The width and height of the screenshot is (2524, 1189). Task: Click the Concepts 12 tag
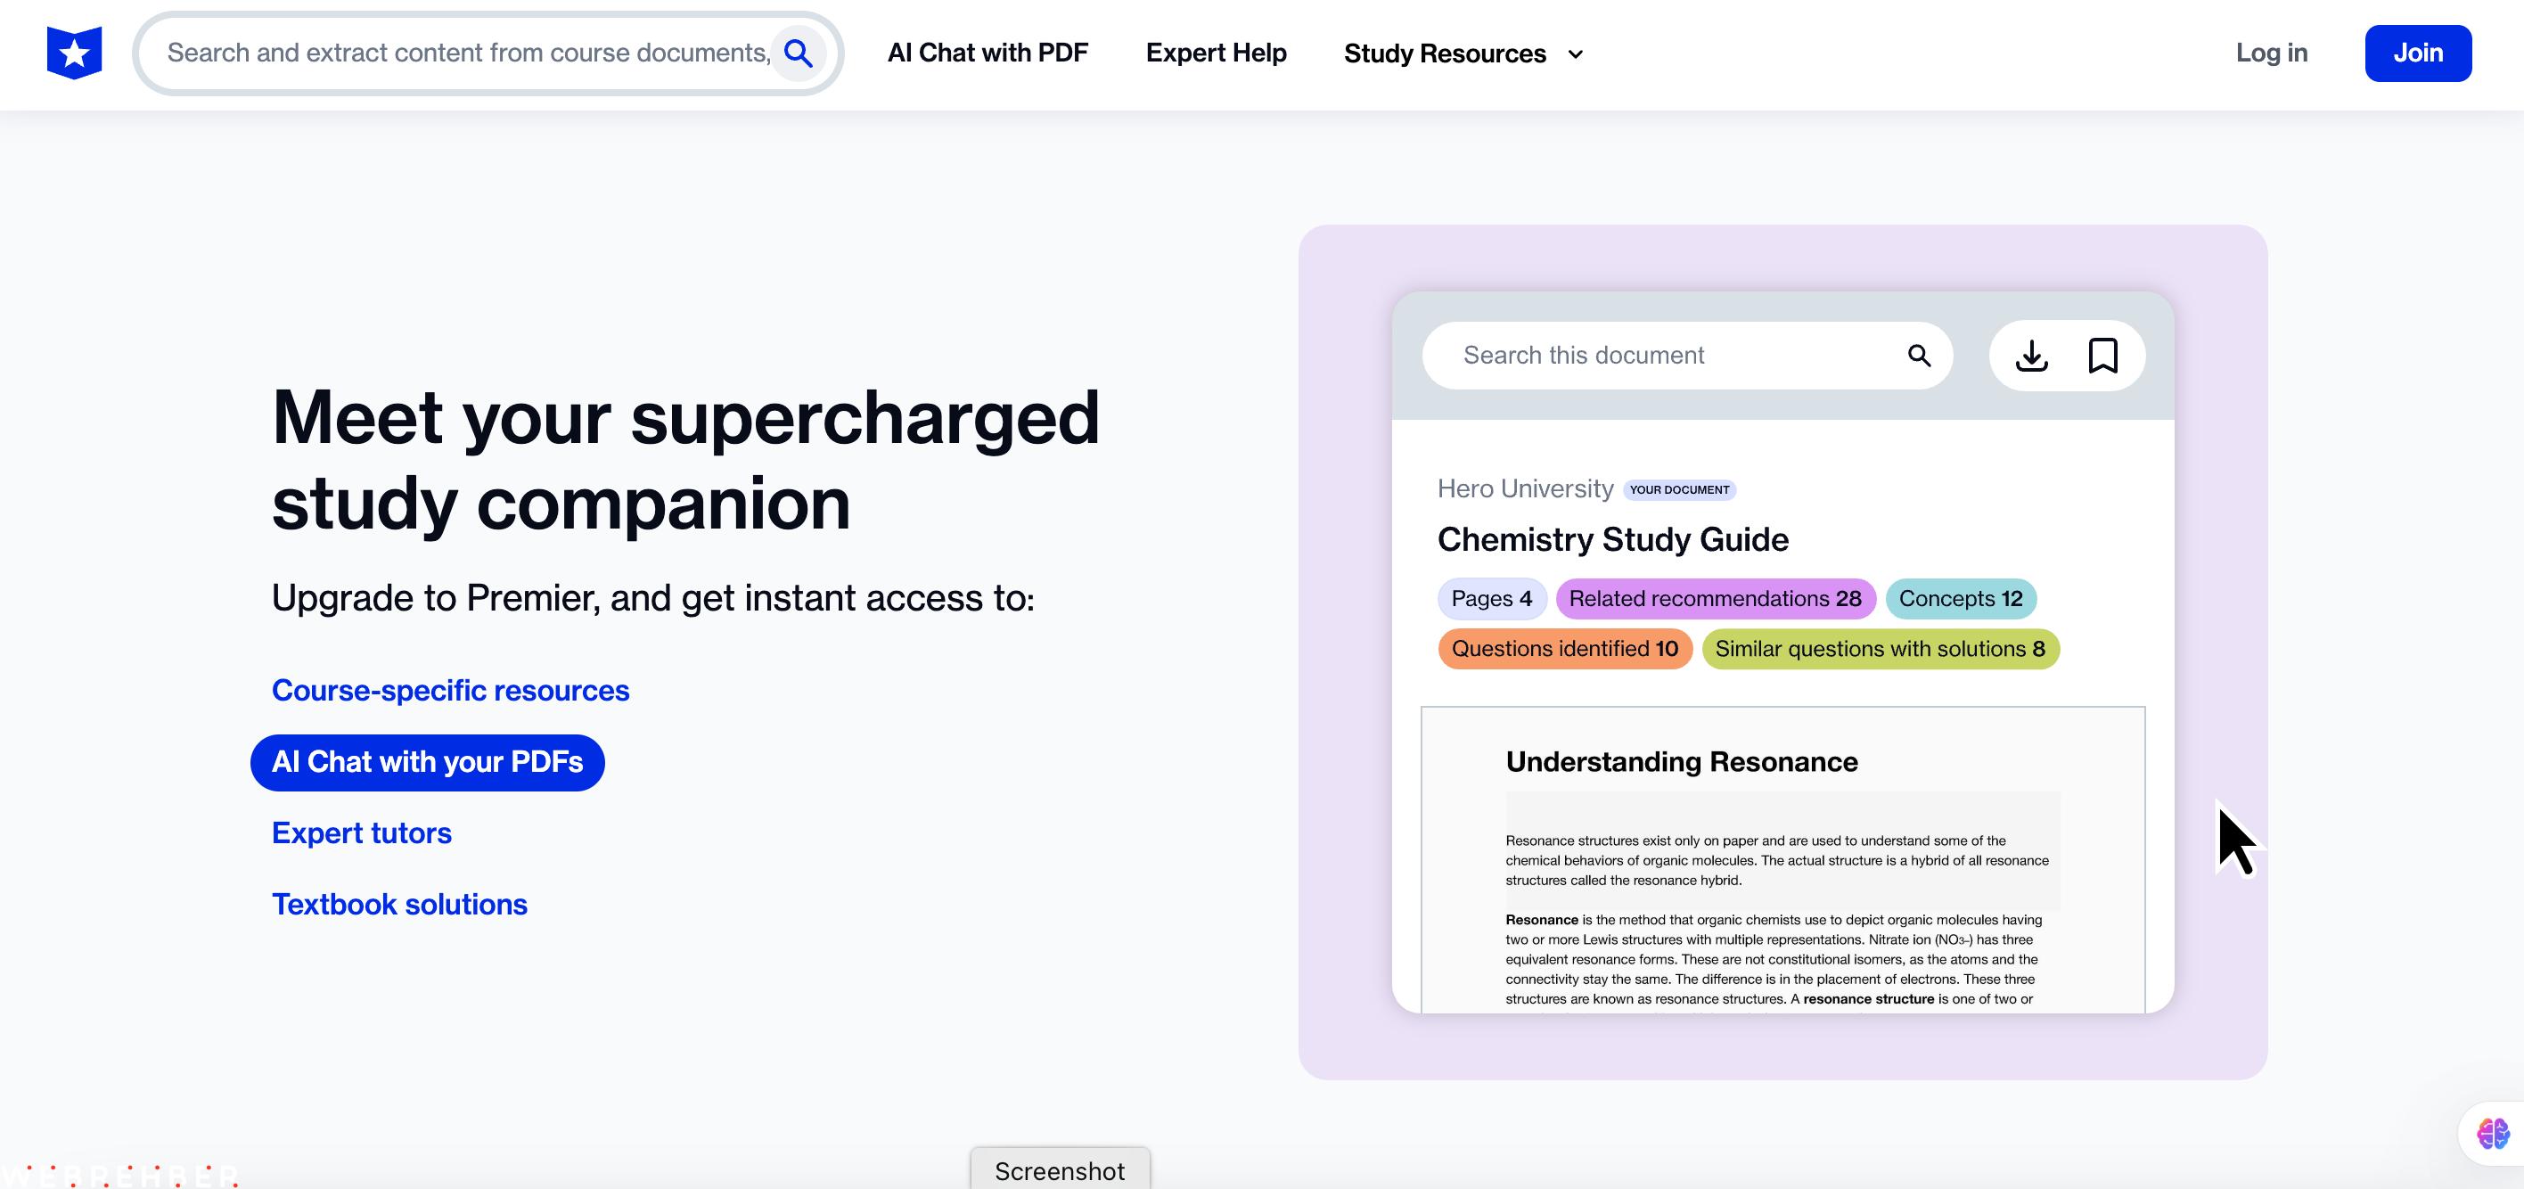click(1960, 598)
